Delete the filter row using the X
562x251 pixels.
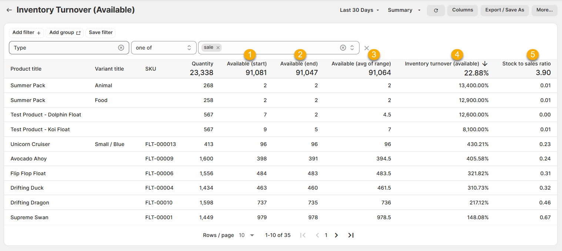click(x=367, y=48)
